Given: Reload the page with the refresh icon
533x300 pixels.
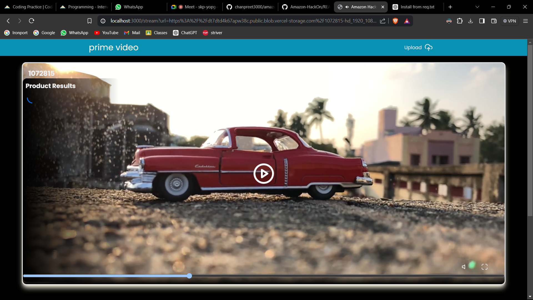Looking at the screenshot, I should 32,21.
